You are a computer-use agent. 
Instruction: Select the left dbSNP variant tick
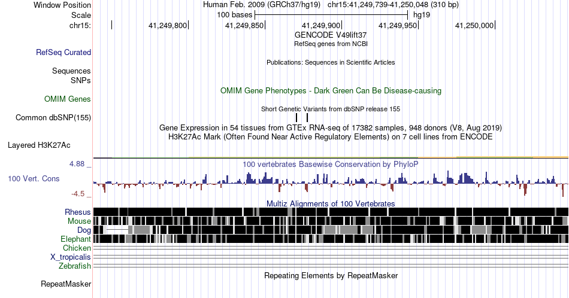point(296,117)
